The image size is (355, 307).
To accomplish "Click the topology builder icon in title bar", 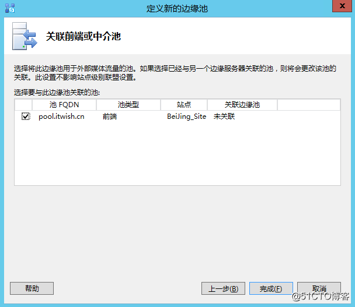I will 10,8.
